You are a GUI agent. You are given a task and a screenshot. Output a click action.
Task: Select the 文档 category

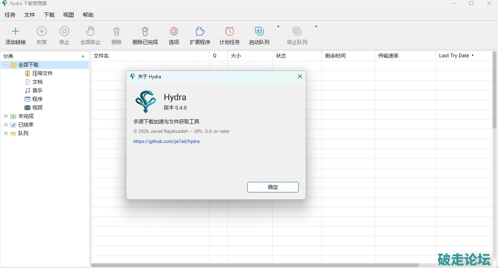pos(37,82)
